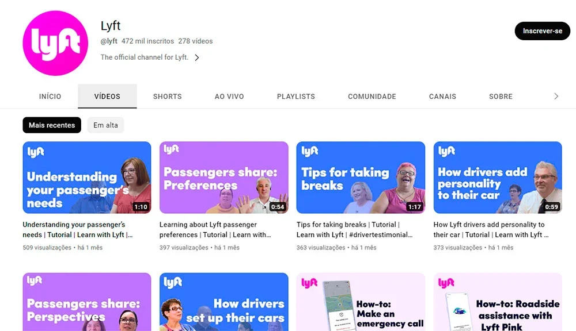Click title 'How Lyft drivers add personality to their car'
This screenshot has height=331, width=576.
point(491,230)
